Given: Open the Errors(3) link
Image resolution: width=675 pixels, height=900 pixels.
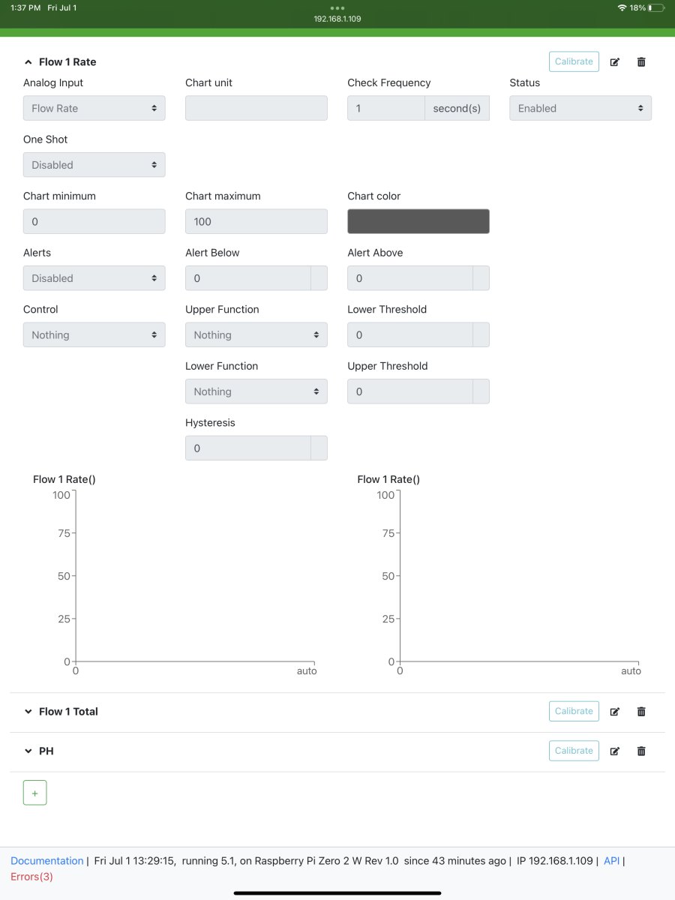Looking at the screenshot, I should [x=31, y=877].
